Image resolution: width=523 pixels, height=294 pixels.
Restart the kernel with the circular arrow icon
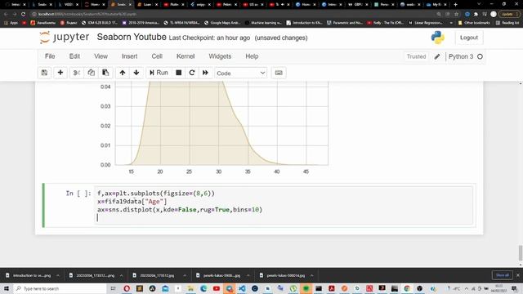coord(192,73)
